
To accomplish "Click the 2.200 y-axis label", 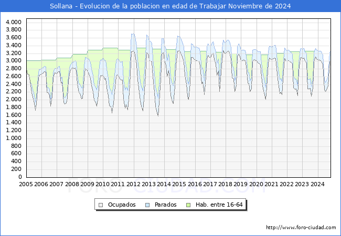I will click(x=14, y=91).
